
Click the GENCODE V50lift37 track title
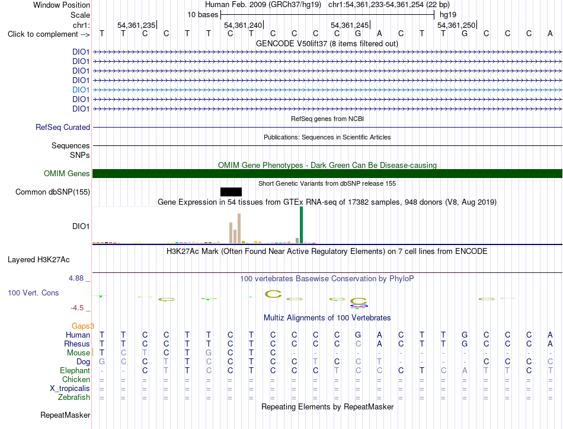tap(327, 44)
